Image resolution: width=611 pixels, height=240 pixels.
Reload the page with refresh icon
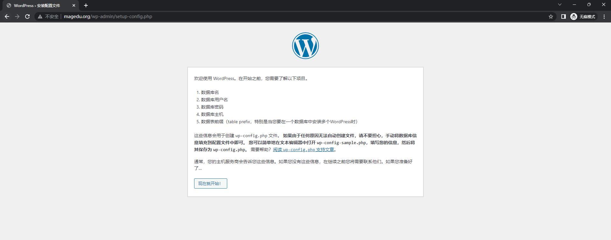[27, 17]
